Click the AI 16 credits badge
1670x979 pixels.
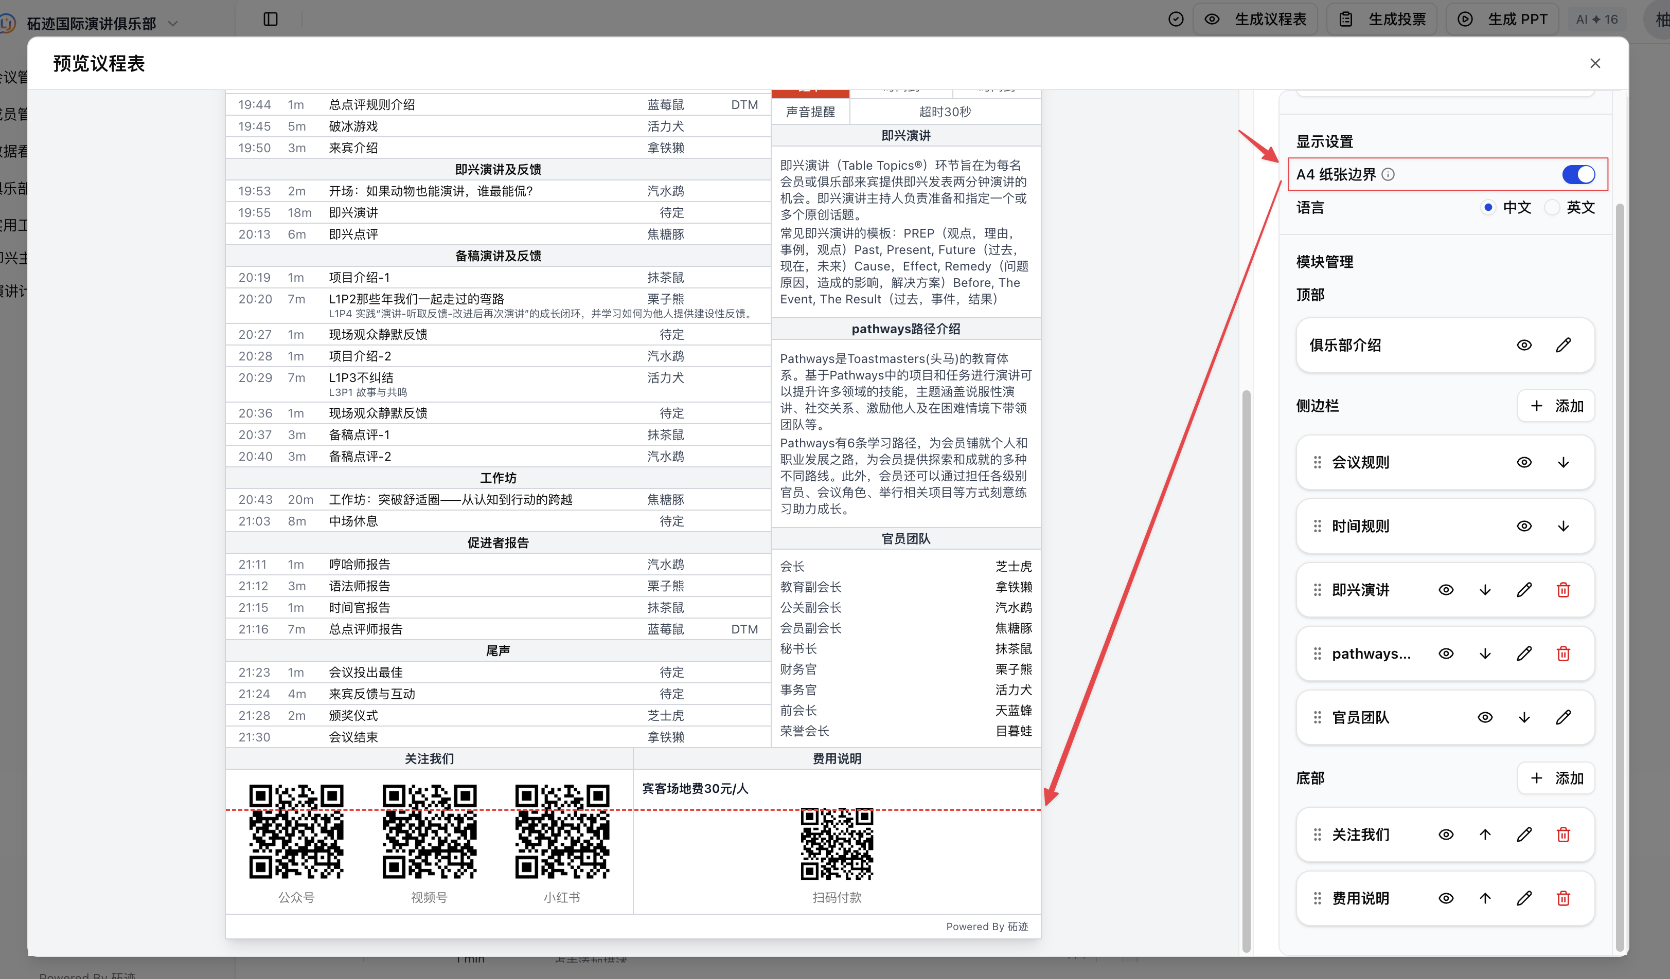[1597, 19]
